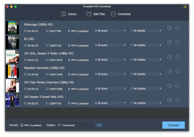The image size is (194, 137).
Task: Click the resolution 1920*1080
Action: point(56,89)
